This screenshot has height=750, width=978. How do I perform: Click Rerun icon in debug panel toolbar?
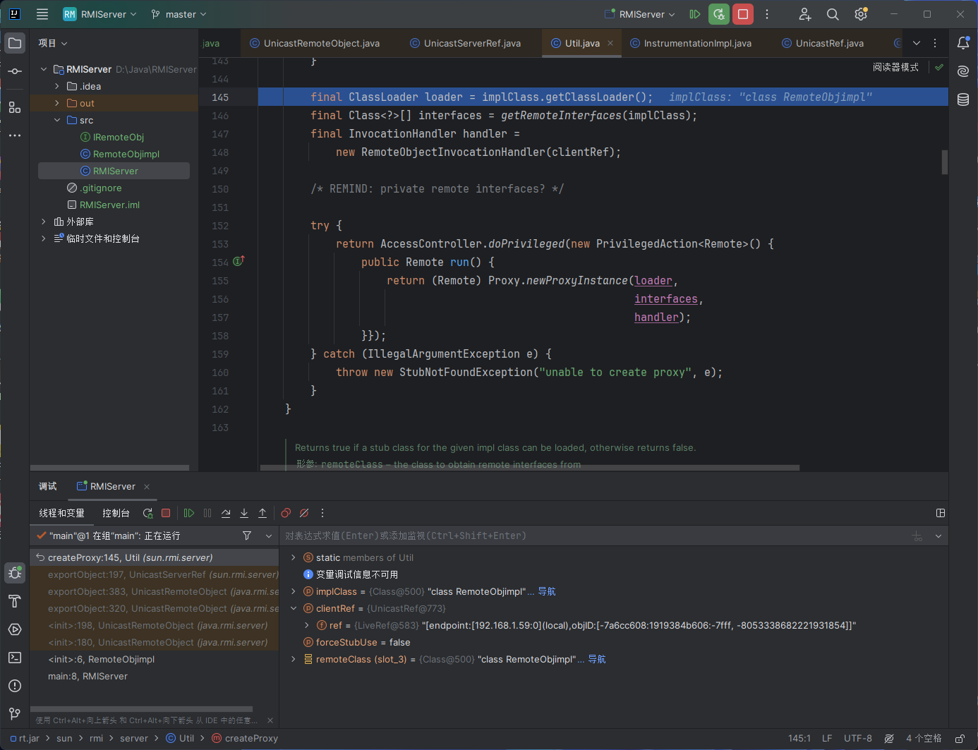tap(147, 513)
